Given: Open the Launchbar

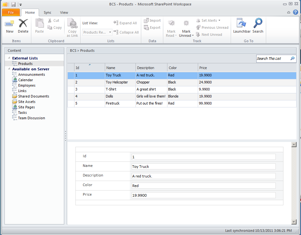Looking at the screenshot, I should click(242, 26).
